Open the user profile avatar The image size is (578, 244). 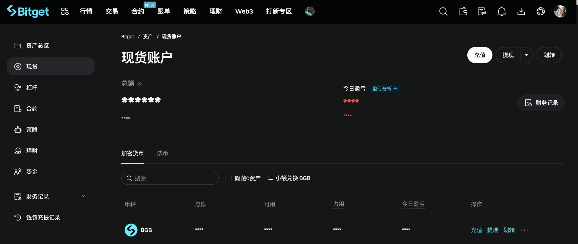560,11
